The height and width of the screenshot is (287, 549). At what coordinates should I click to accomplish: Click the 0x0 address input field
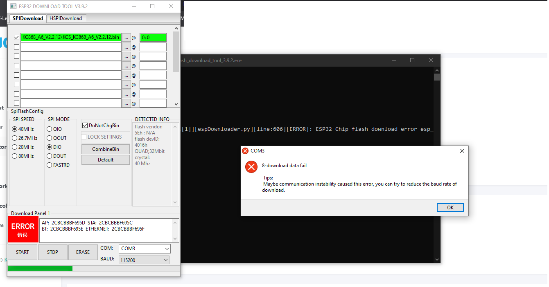[153, 38]
